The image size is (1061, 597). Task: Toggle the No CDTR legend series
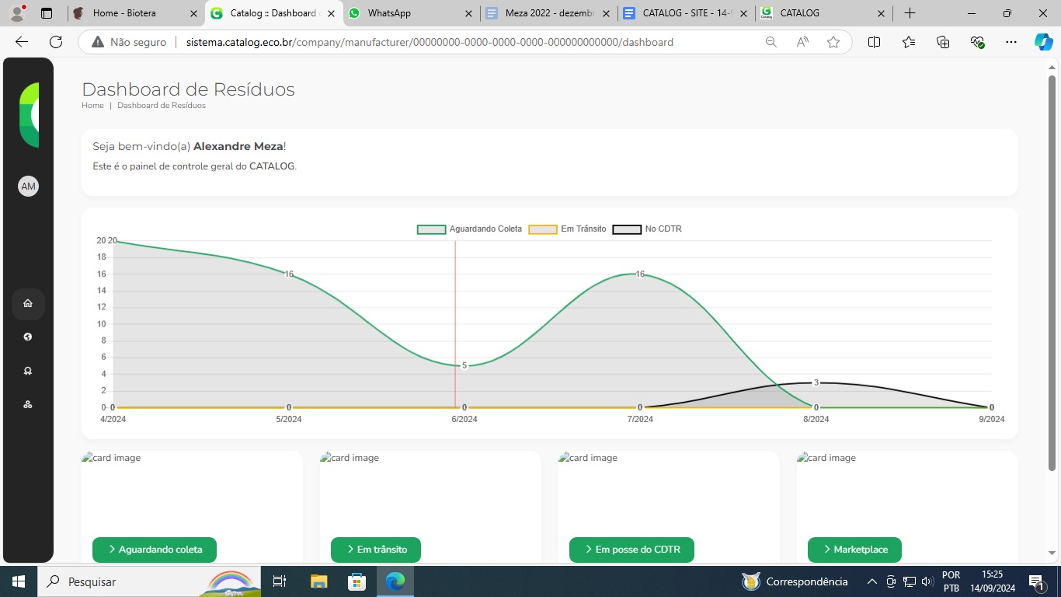647,229
